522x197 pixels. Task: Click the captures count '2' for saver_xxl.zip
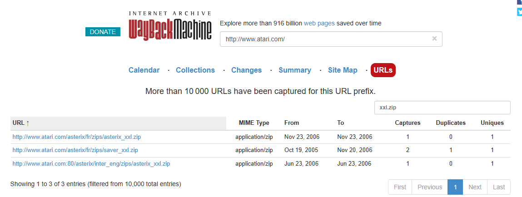(x=408, y=150)
